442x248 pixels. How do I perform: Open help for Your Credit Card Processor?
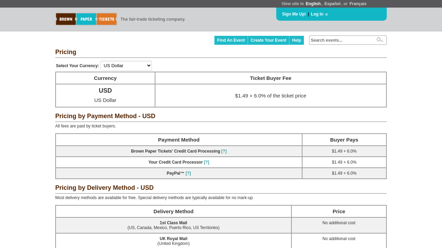[206, 162]
